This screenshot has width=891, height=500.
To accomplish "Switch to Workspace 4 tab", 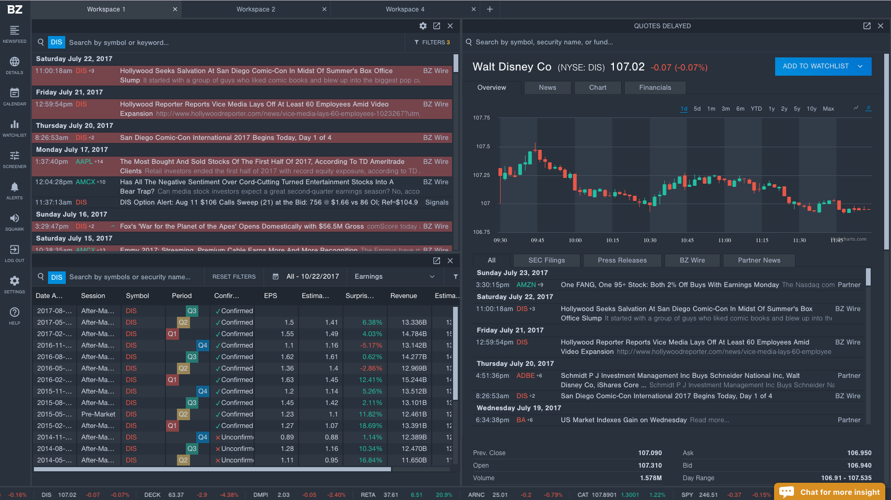I will pyautogui.click(x=405, y=9).
